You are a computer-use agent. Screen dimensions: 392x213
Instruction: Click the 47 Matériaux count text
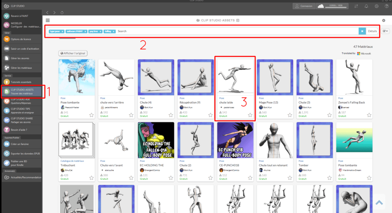(363, 47)
